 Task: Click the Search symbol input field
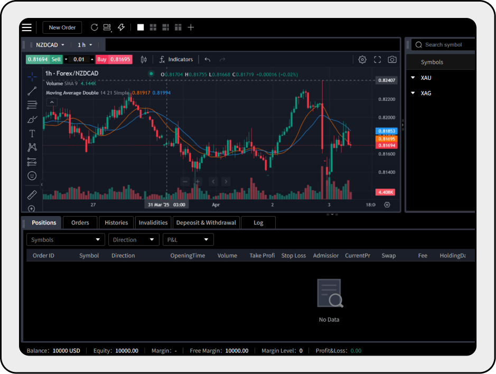pos(446,45)
